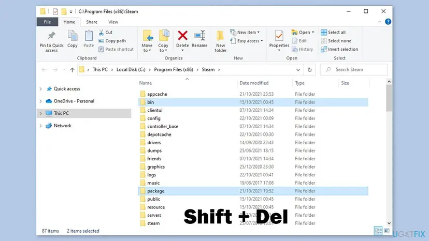Viewport: 429px width, 241px height.
Task: Expand the OneDrive - Personal tree node
Action: click(41, 101)
